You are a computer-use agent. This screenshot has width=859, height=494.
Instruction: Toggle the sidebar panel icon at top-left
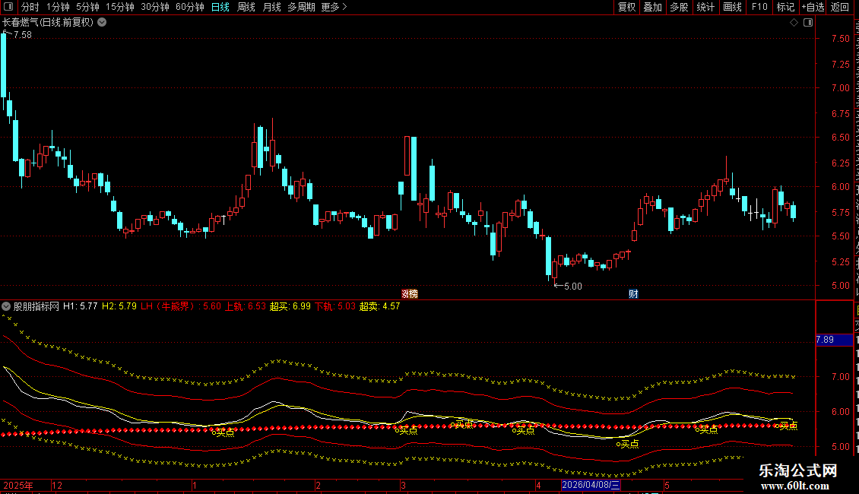(8, 7)
